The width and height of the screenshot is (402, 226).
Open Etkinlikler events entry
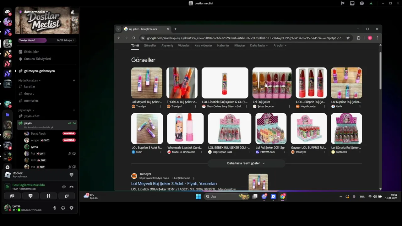point(31,52)
